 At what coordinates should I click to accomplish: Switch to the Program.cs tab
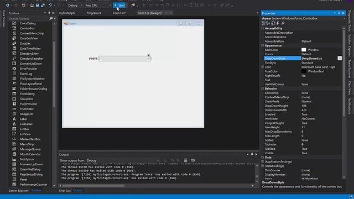(93, 13)
